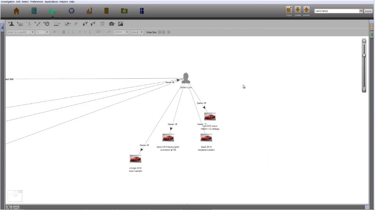This screenshot has height=210, width=375.
Task: Open the bar chart module icon
Action: click(x=89, y=11)
